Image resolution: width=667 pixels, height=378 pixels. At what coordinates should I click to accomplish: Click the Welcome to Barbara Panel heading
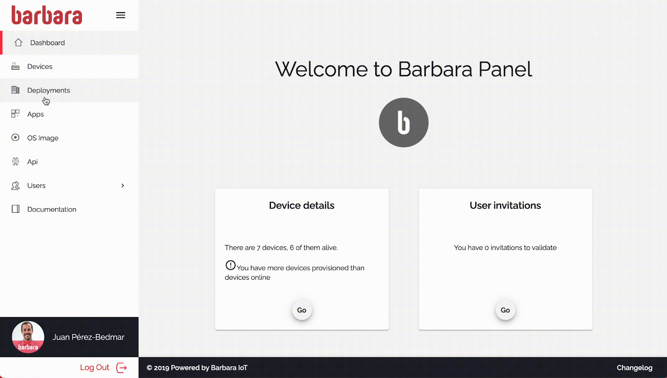[x=404, y=69]
